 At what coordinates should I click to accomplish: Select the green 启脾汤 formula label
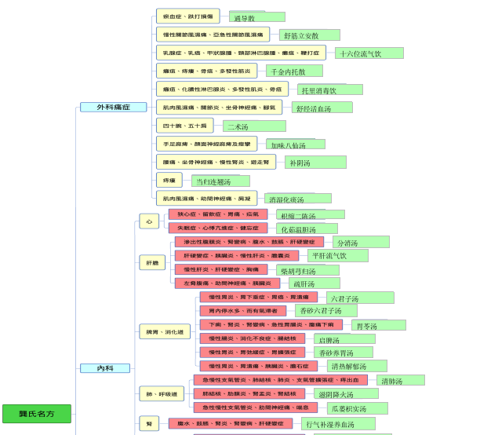point(344,338)
